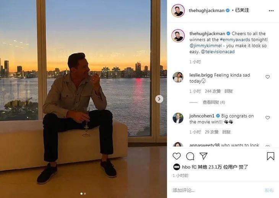
Task: Like leslie.brigg's comment
Action: (268, 77)
